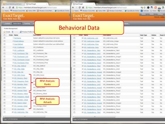
Task: Open the WC_Purchased_Title attribute link
Action: click(21, 54)
